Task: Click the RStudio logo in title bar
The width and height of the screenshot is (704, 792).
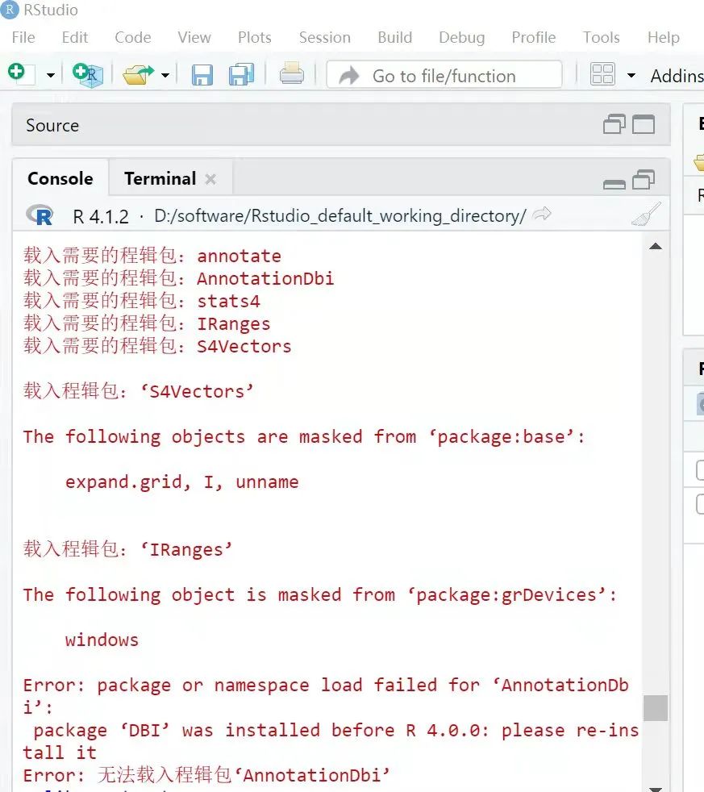Action: click(x=9, y=10)
